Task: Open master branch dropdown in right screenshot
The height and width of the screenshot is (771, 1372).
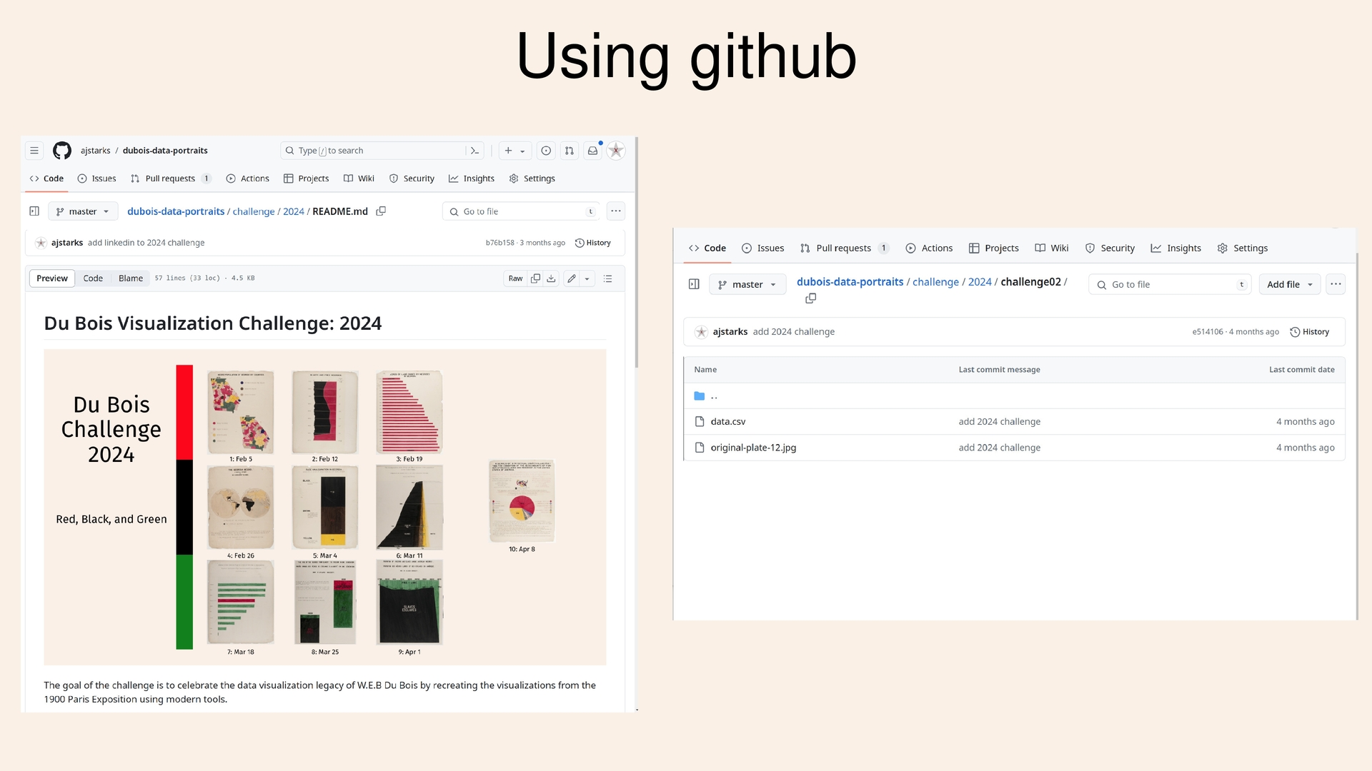Action: pos(747,284)
